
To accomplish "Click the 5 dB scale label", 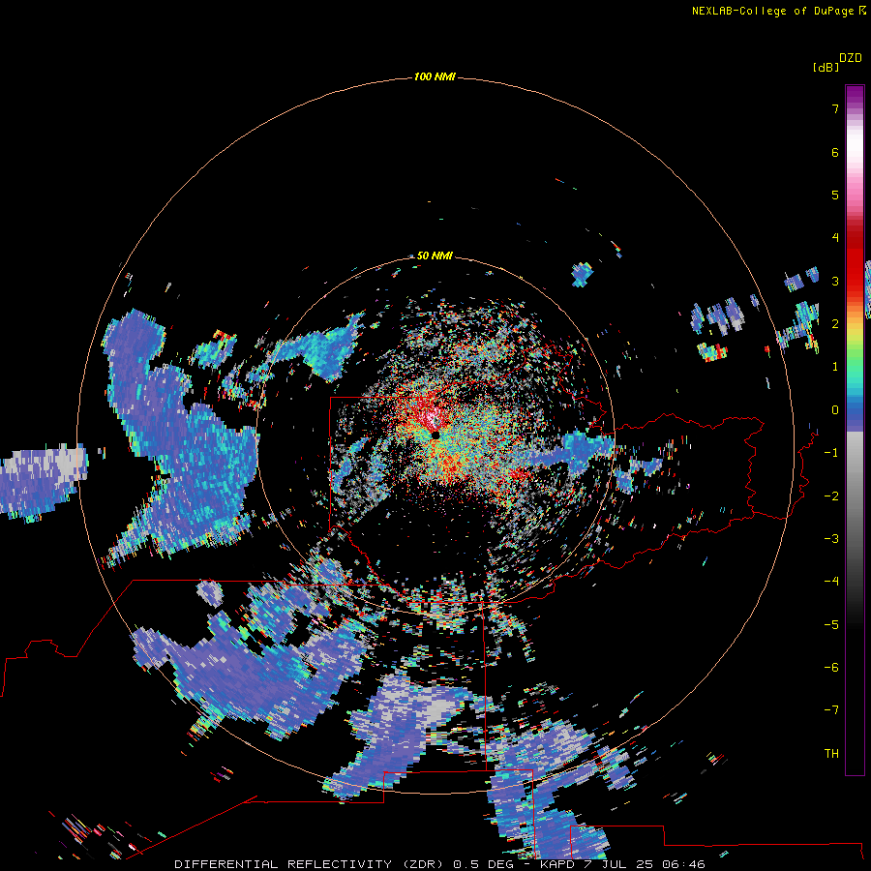I will coord(835,195).
